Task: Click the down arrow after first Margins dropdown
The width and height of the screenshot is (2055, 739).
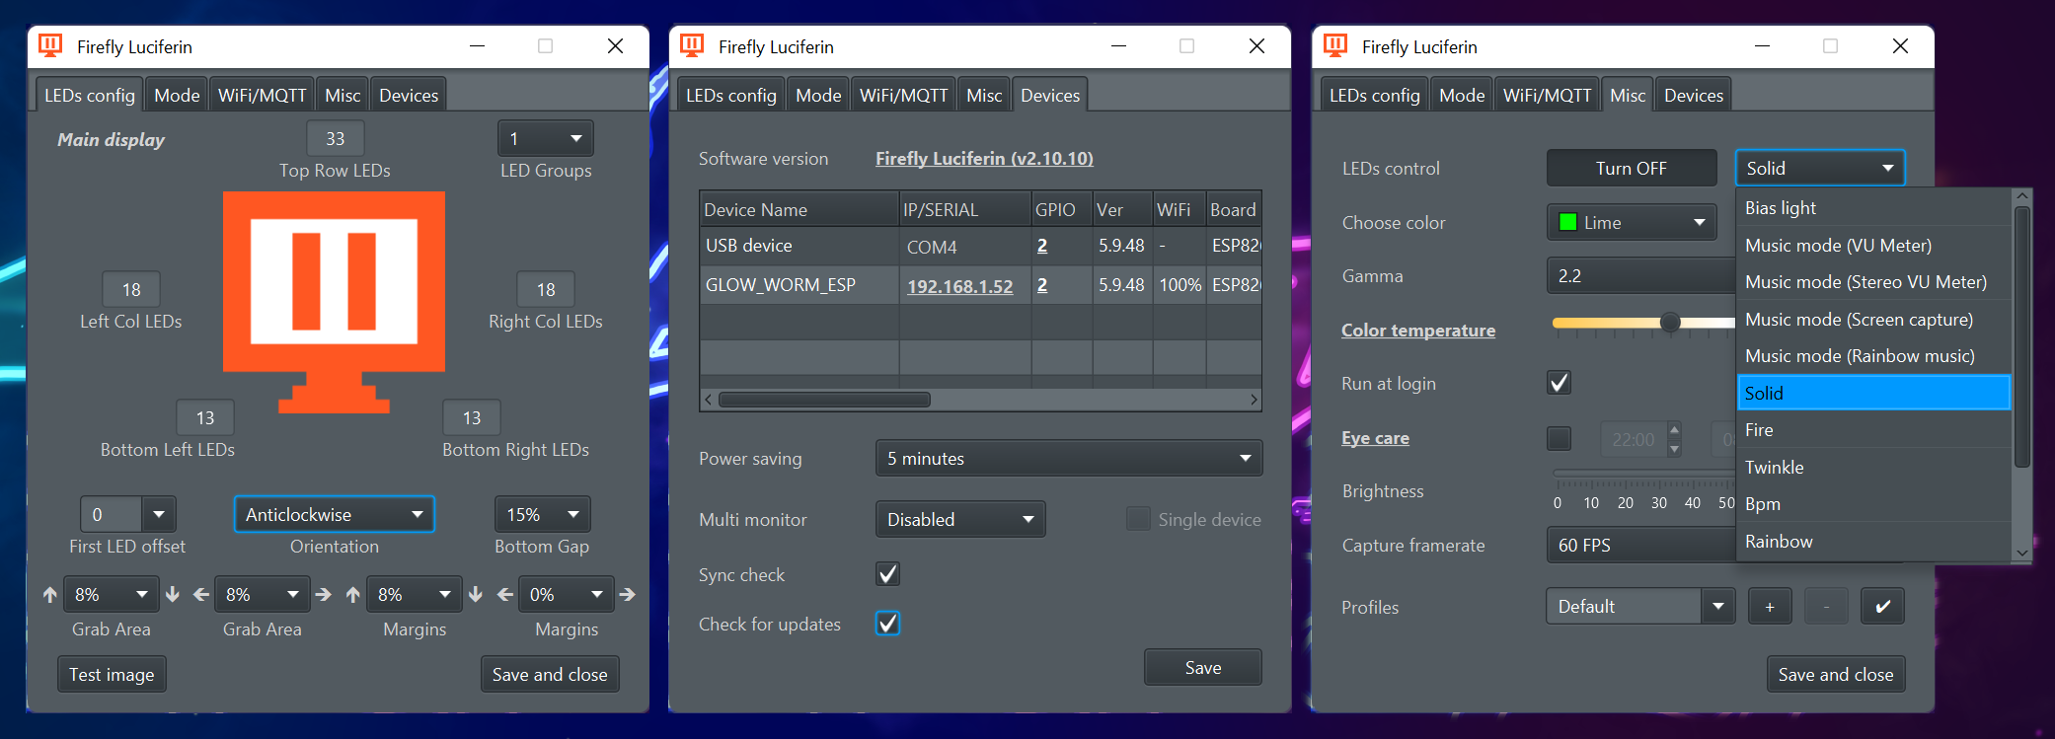Action: 476,595
